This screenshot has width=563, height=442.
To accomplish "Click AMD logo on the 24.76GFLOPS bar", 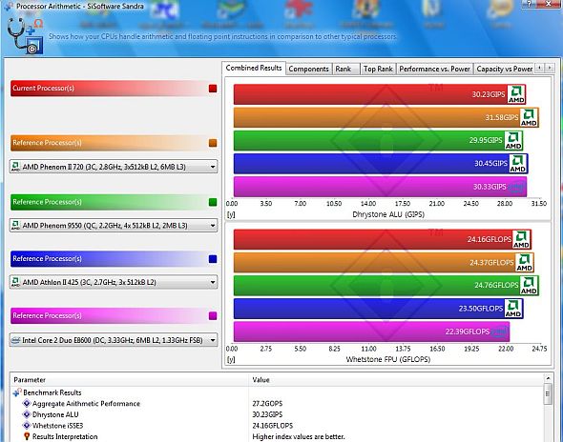I will (529, 286).
